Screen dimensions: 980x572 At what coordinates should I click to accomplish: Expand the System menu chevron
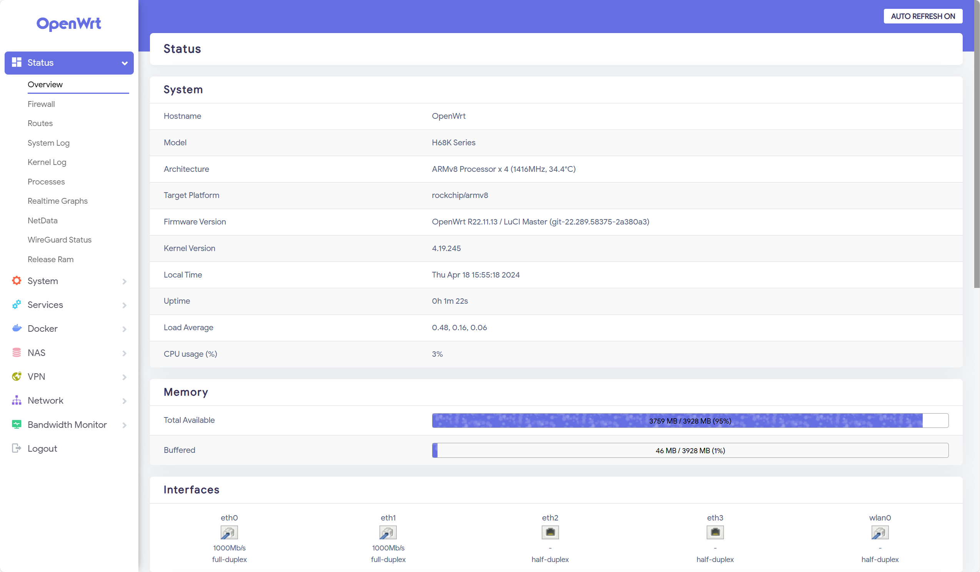pos(125,281)
